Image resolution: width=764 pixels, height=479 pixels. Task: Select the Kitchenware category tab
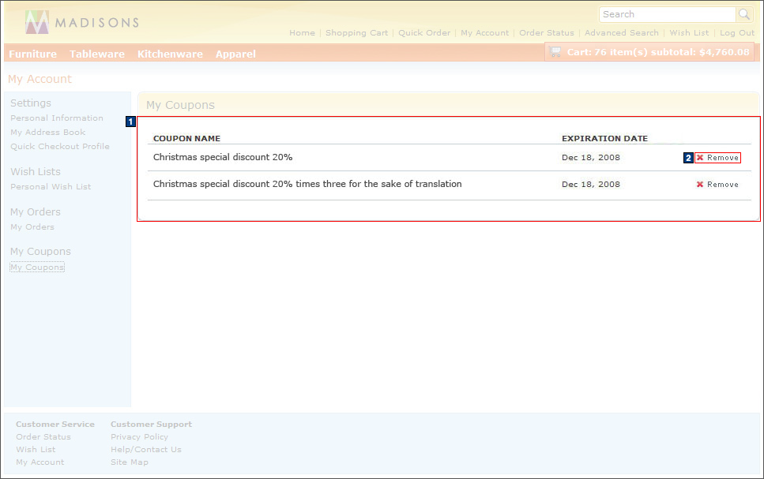coord(170,53)
